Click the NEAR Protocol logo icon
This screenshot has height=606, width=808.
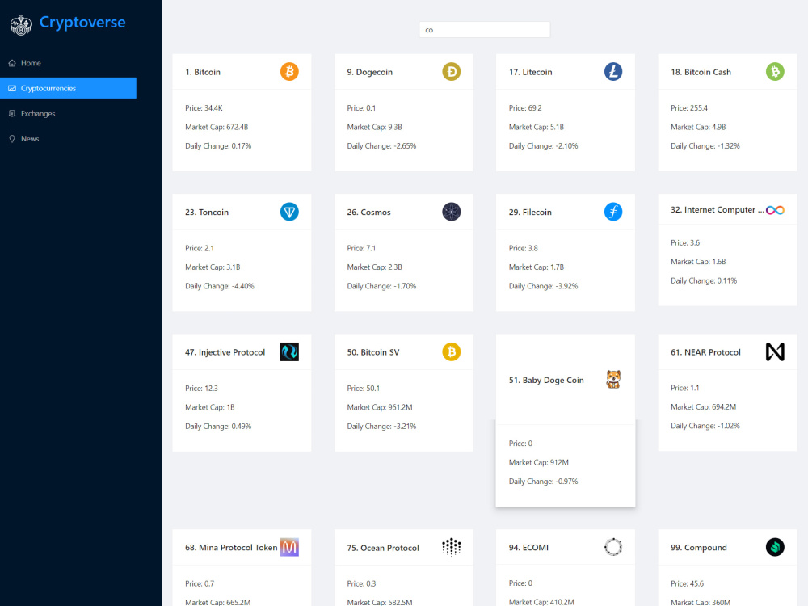click(x=775, y=352)
